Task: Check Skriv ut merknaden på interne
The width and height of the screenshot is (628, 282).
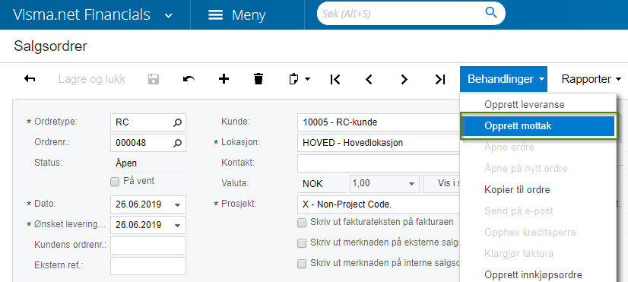Action: tap(302, 264)
